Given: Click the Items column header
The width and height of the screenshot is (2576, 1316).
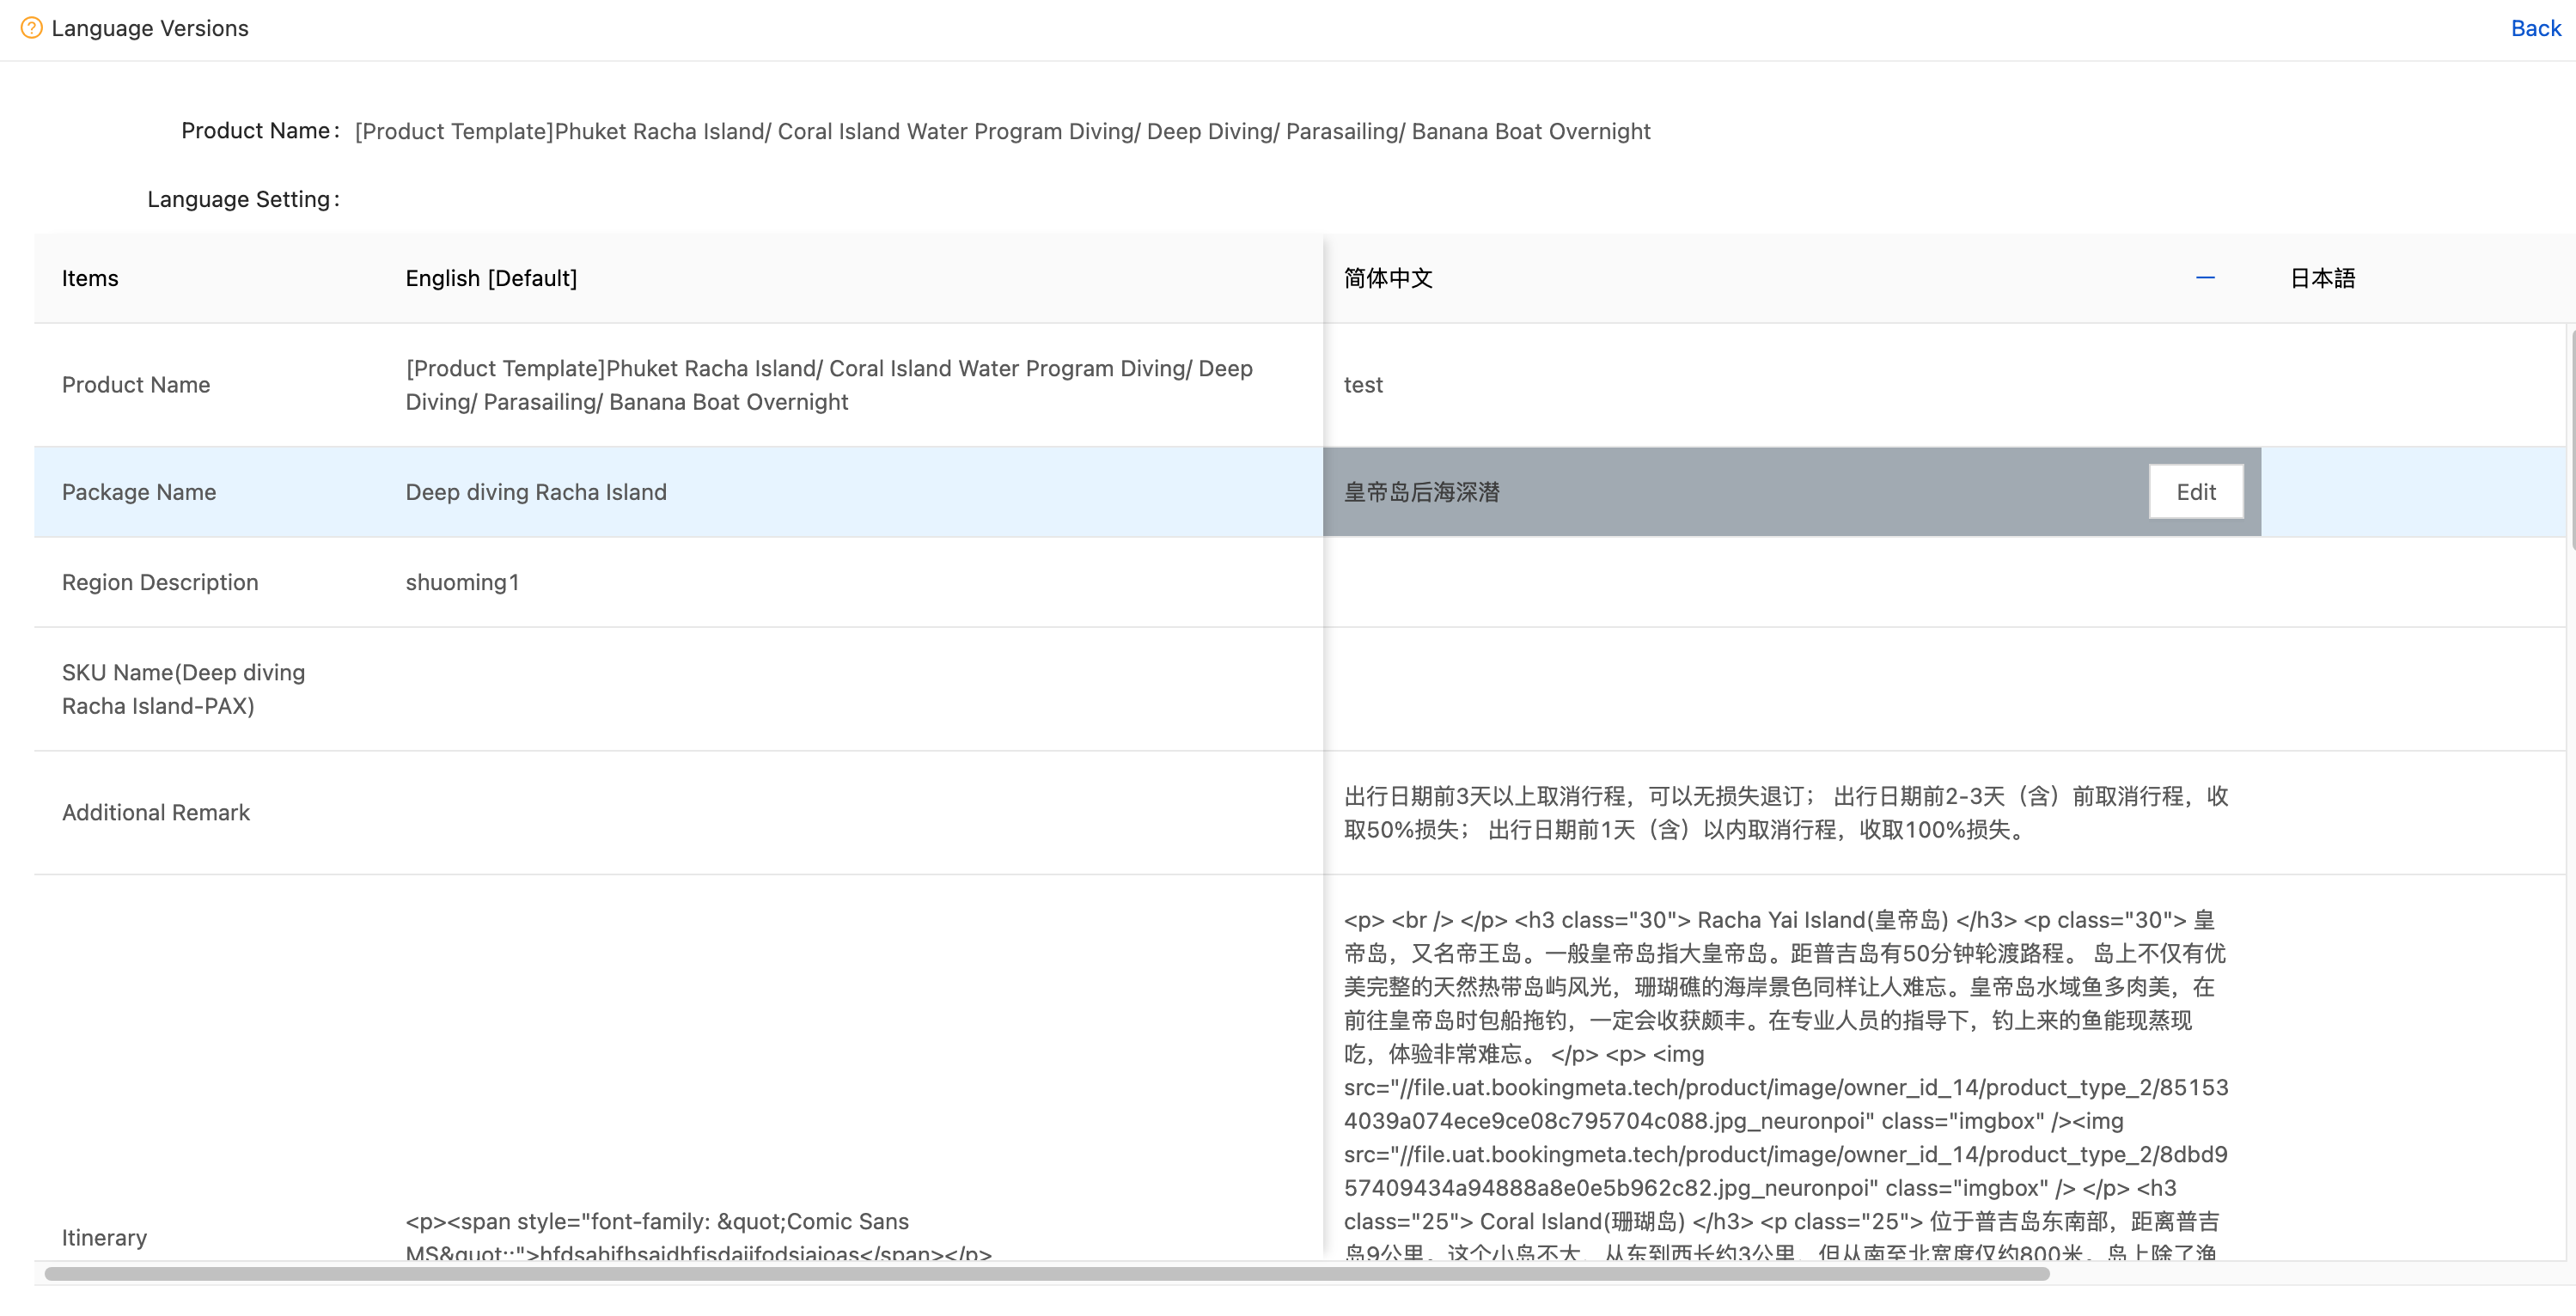Looking at the screenshot, I should coord(90,278).
